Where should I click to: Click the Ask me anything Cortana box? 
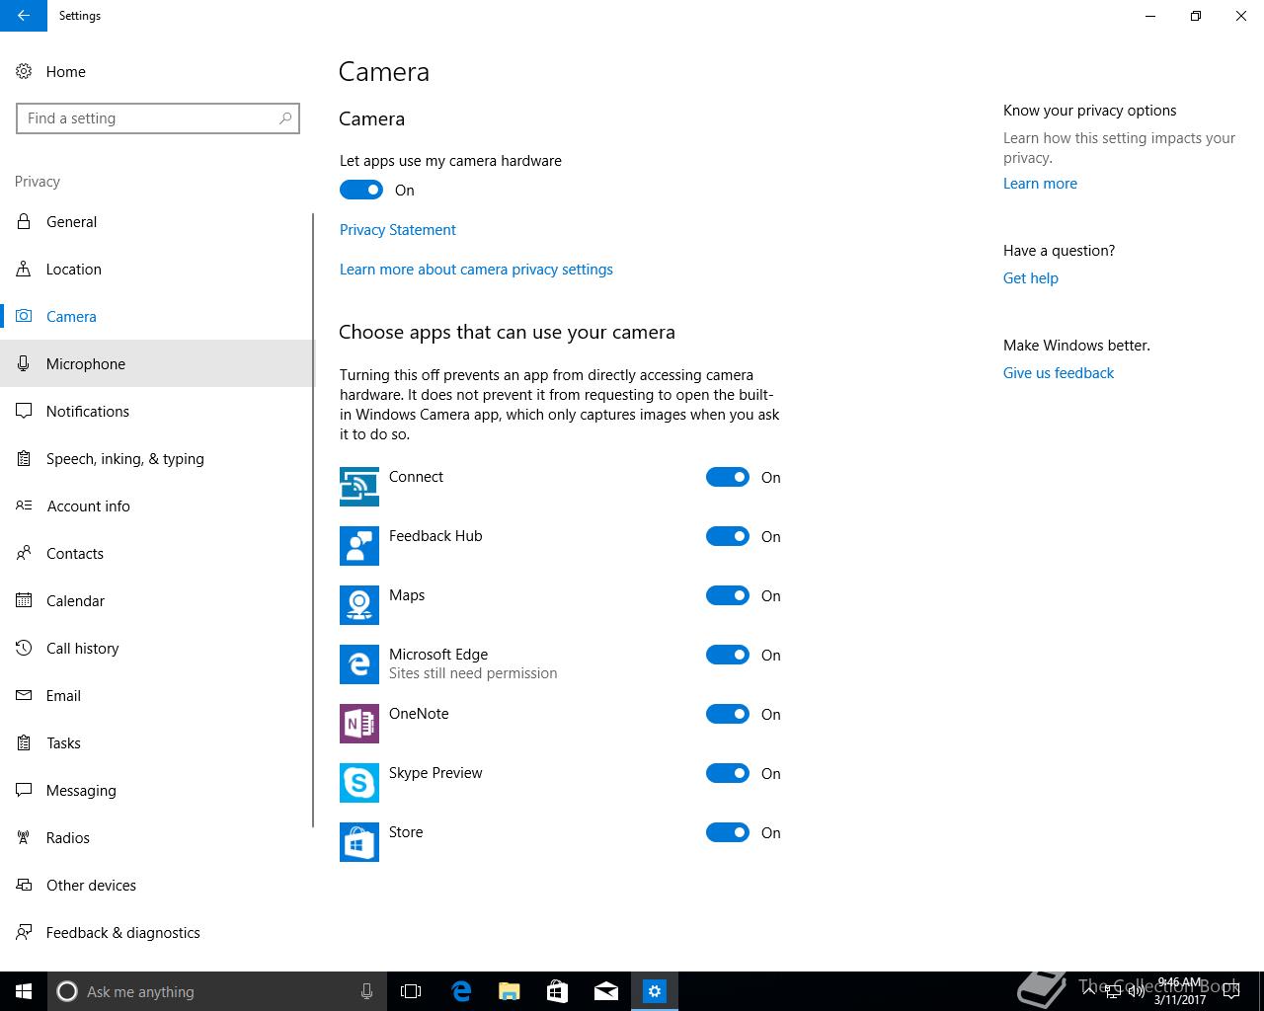click(216, 991)
